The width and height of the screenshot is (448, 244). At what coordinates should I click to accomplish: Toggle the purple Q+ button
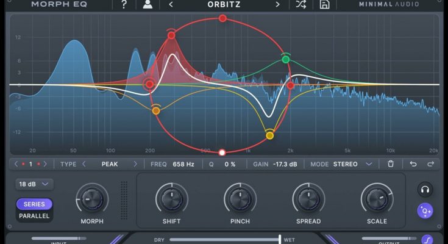tap(425, 211)
